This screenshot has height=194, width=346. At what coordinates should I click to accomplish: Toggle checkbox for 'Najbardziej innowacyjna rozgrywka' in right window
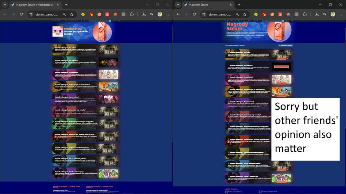point(228,126)
